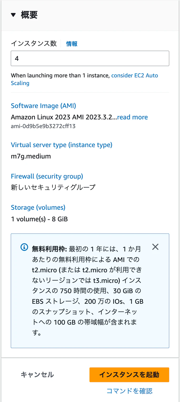The height and width of the screenshot is (402, 180).
Task: Open the Storage (volumes) link
Action: coord(38,208)
